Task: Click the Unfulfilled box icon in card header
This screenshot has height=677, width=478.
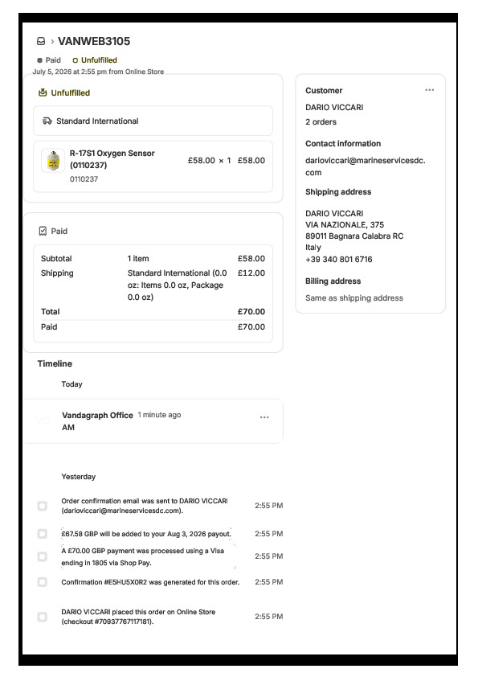Action: click(x=43, y=92)
